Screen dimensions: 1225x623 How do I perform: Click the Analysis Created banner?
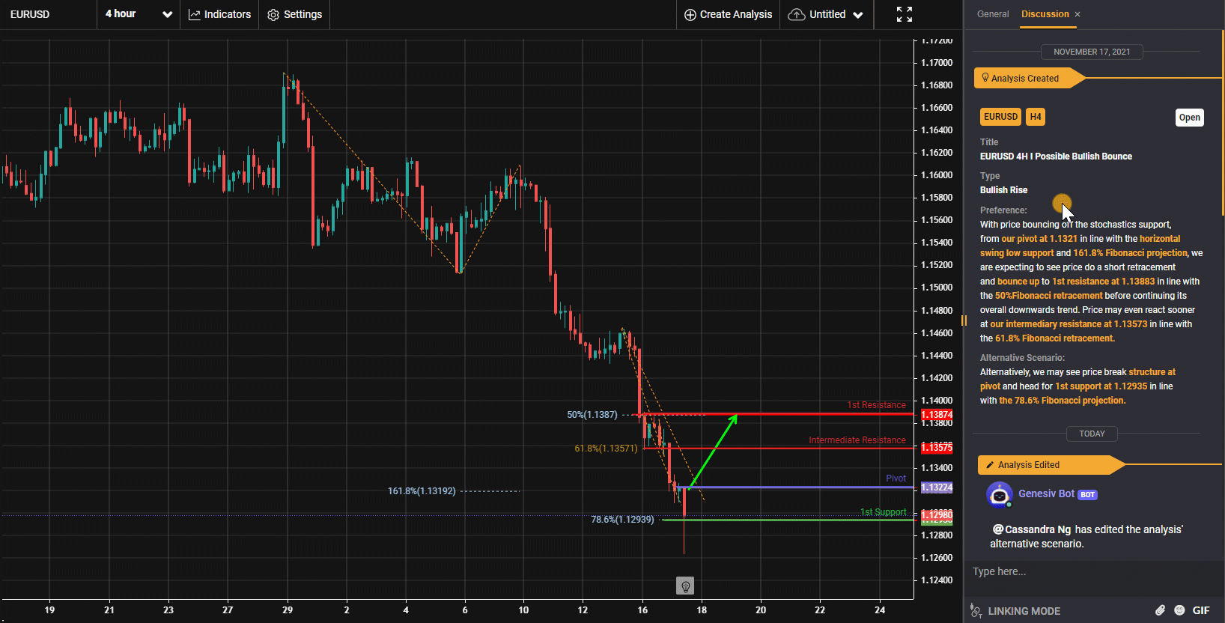click(x=1030, y=78)
